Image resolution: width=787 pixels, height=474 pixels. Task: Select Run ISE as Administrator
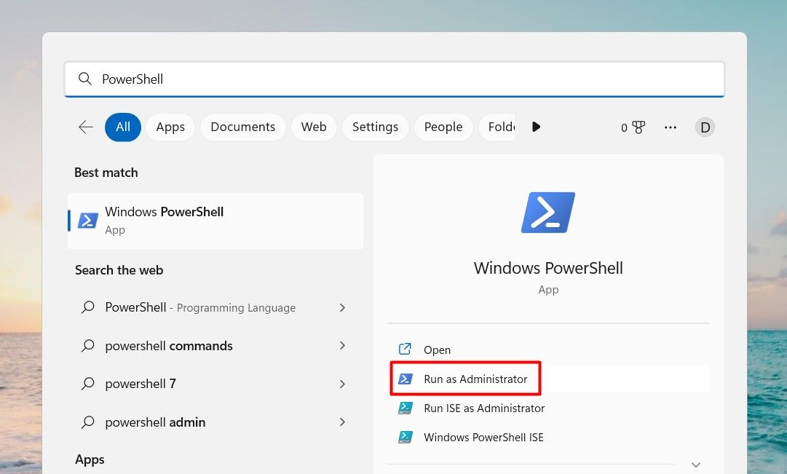point(483,408)
